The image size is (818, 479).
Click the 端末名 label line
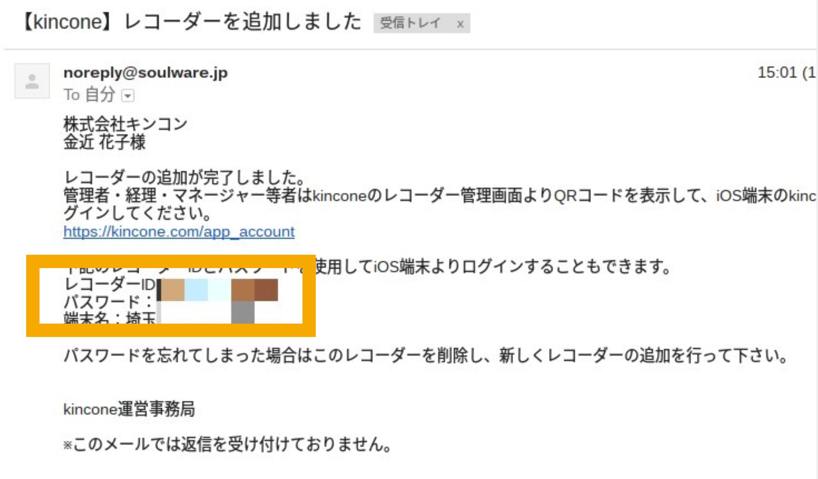coord(109,318)
